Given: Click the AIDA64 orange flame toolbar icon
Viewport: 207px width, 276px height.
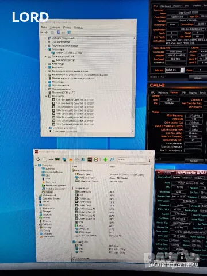Looking at the screenshot, I should tap(71, 159).
